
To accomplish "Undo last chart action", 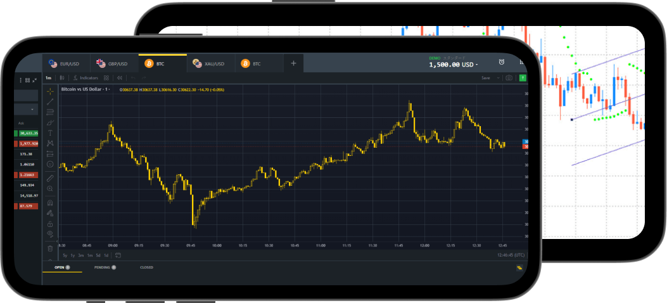I will (133, 78).
